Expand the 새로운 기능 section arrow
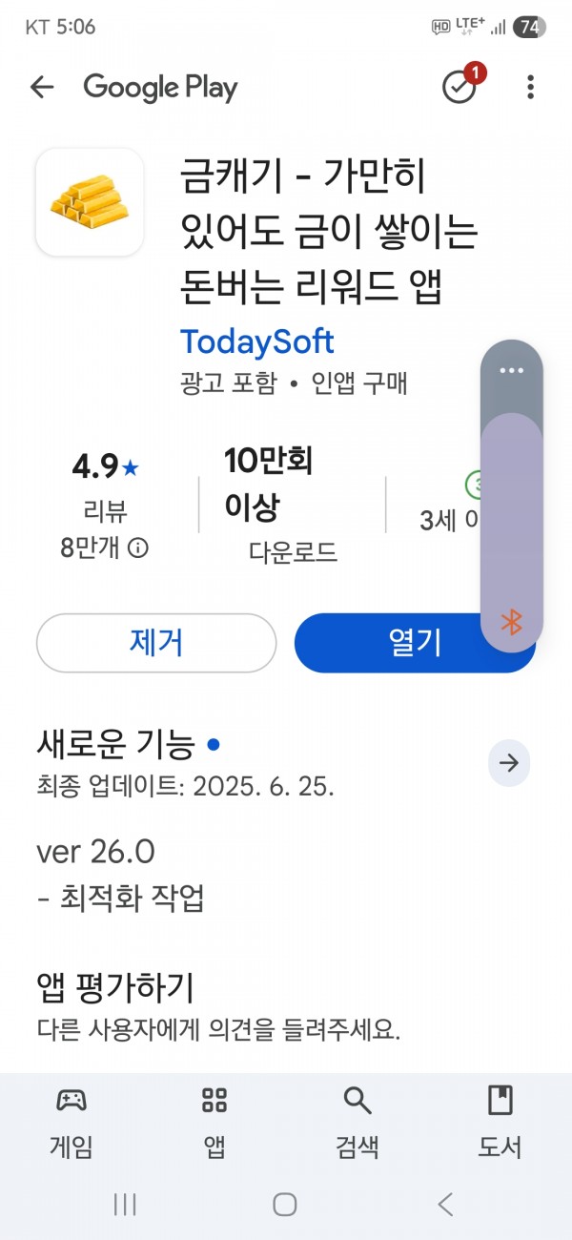Viewport: 572px width, 1240px height. pyautogui.click(x=509, y=762)
